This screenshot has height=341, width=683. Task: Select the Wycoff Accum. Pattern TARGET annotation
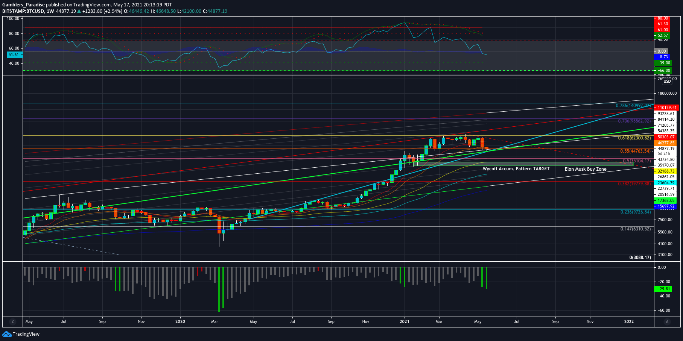516,169
